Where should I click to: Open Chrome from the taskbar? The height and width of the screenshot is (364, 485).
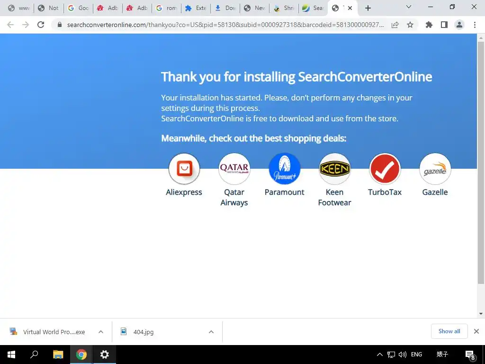(81, 355)
